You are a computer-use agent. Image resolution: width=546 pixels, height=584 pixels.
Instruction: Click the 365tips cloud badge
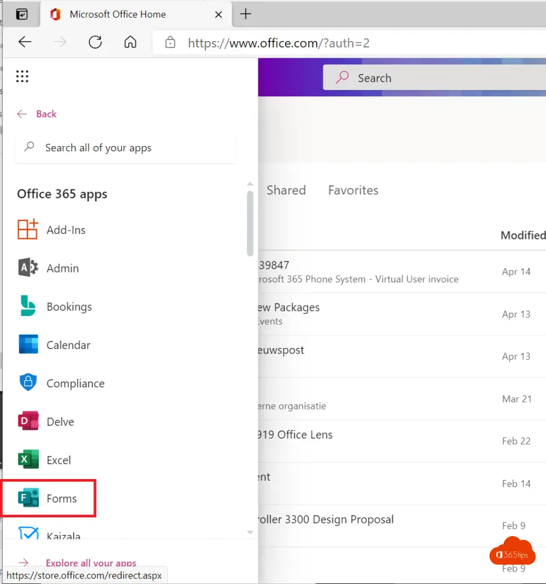[512, 551]
